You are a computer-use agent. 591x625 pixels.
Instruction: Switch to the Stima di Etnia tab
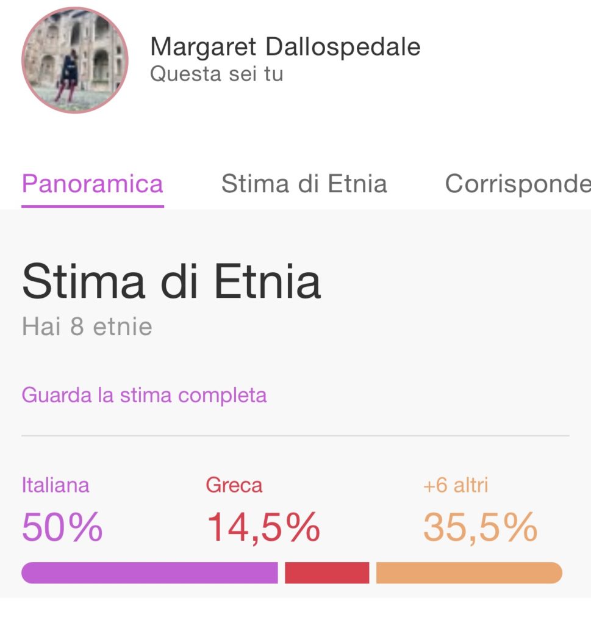(x=304, y=184)
